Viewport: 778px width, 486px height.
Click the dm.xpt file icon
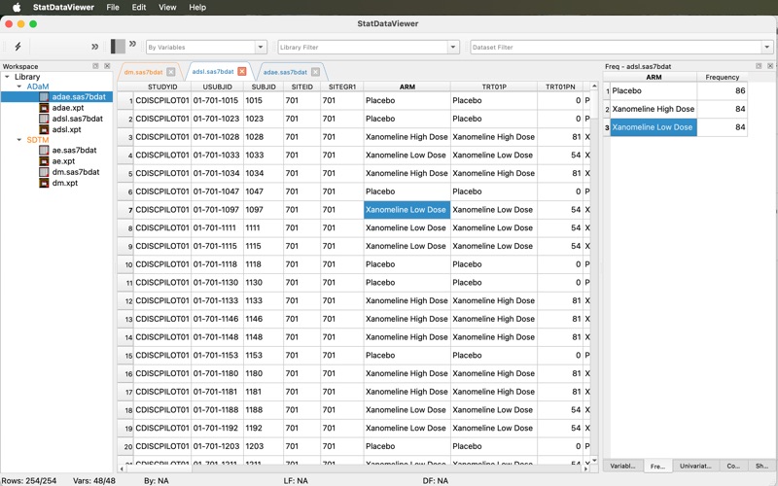coord(44,183)
